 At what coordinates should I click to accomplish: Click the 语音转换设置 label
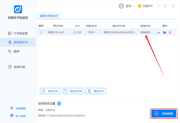tap(47, 104)
